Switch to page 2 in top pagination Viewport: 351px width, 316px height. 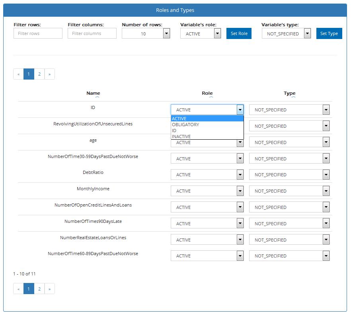pyautogui.click(x=39, y=74)
